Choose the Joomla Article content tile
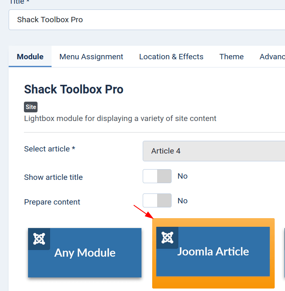The image size is (285, 291). coord(213,251)
